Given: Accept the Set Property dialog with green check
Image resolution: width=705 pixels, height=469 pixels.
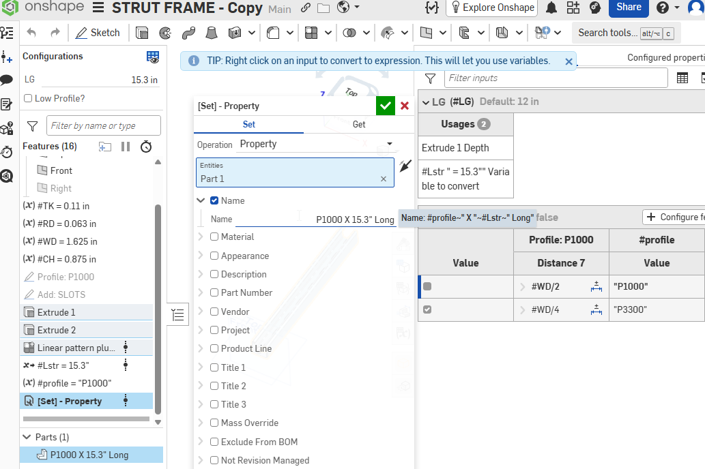Looking at the screenshot, I should point(386,106).
